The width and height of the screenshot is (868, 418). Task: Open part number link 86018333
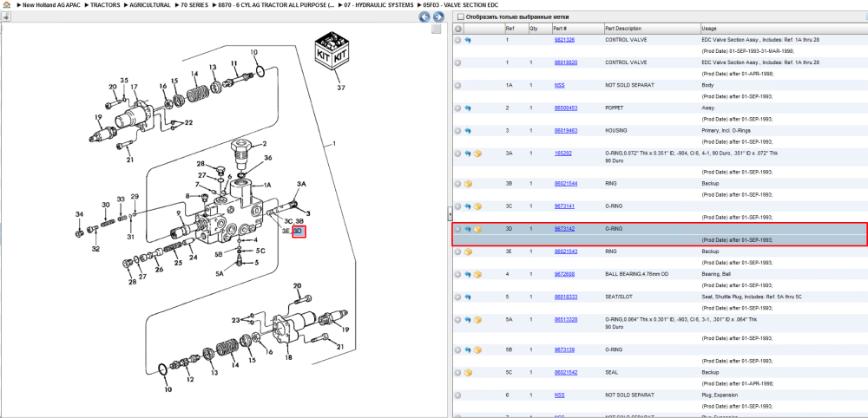click(566, 297)
